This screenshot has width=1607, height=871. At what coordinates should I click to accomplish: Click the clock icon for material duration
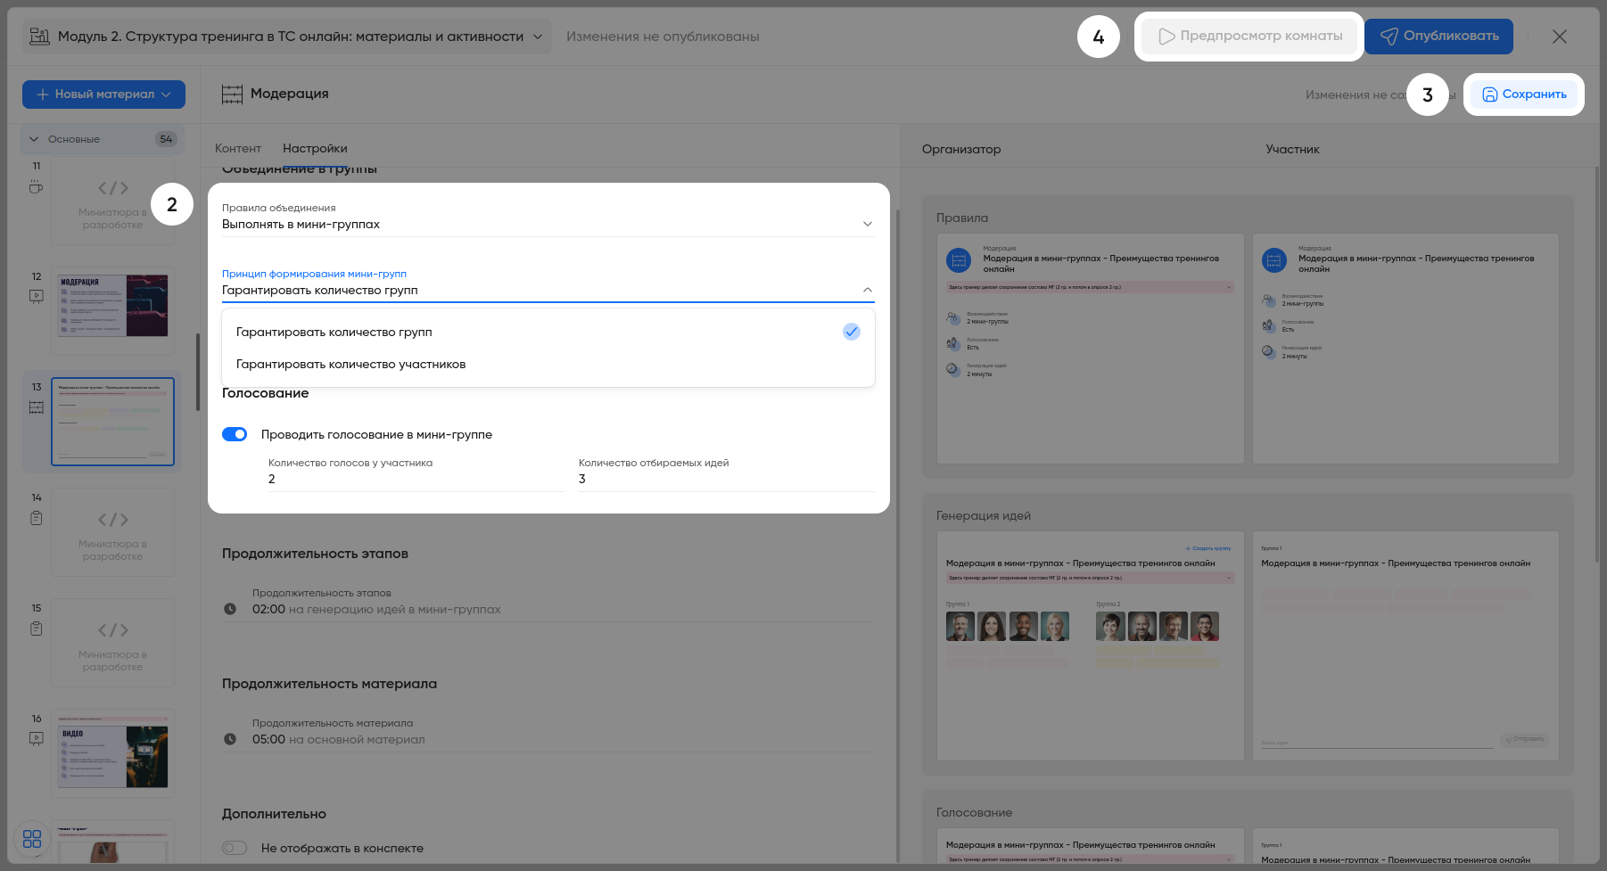point(230,740)
